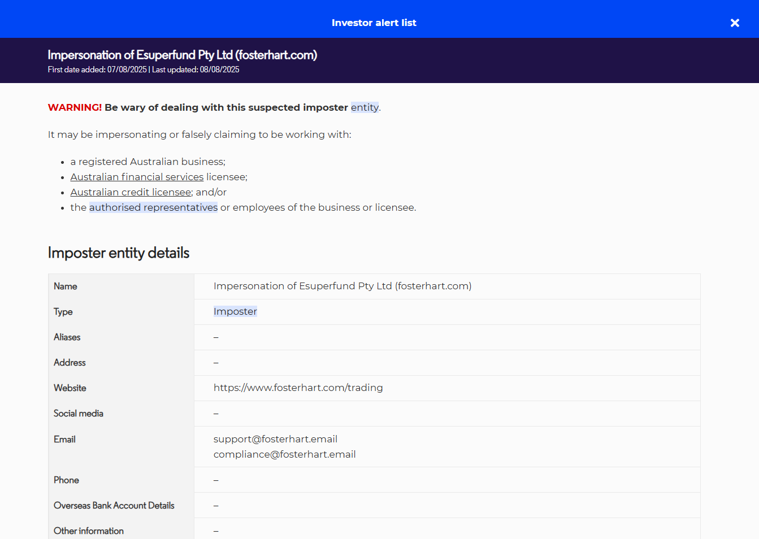
Task: Click the 'Email' row label
Action: [64, 440]
